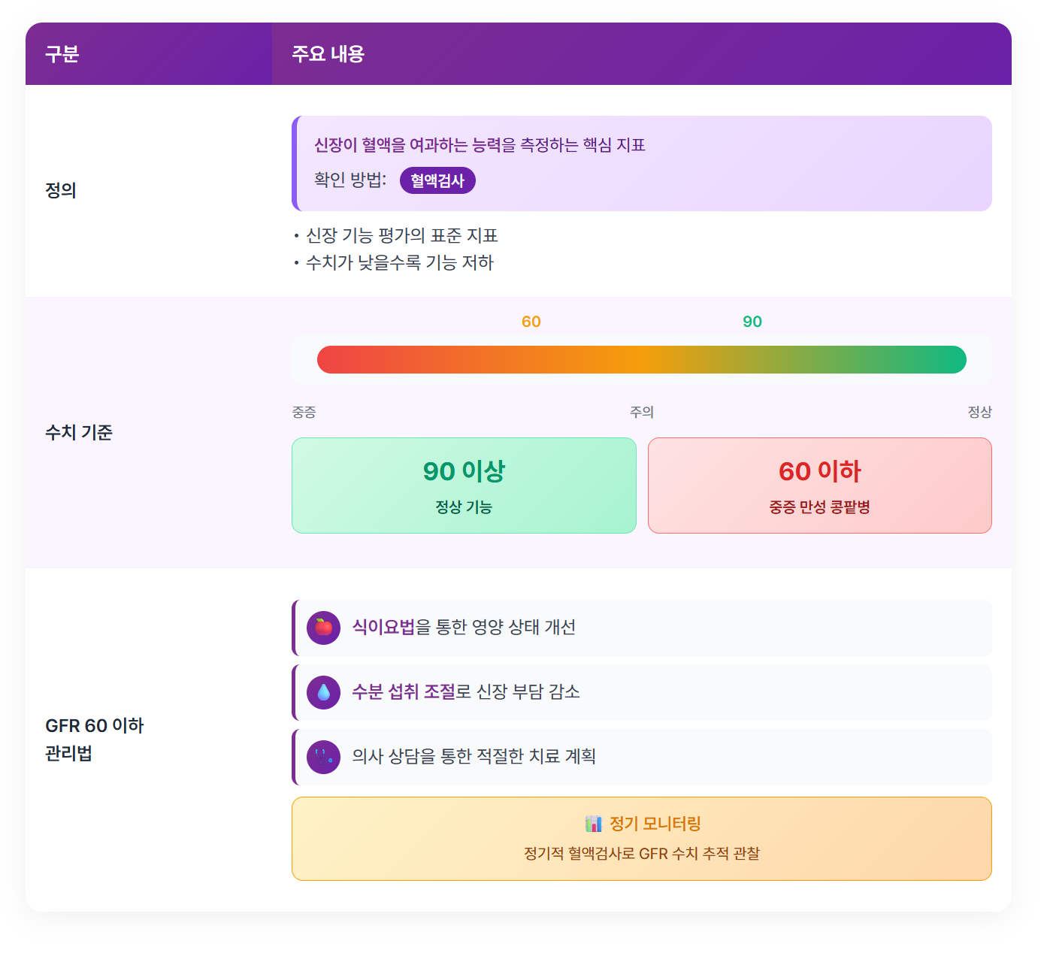Select the 혈액검사 badge

point(437,180)
